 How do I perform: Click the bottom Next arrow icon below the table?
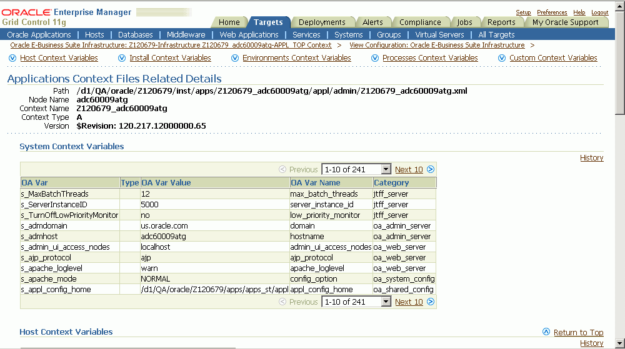[431, 302]
